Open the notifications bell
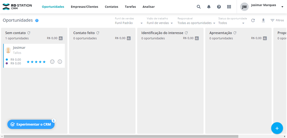The image size is (287, 138). tap(209, 7)
